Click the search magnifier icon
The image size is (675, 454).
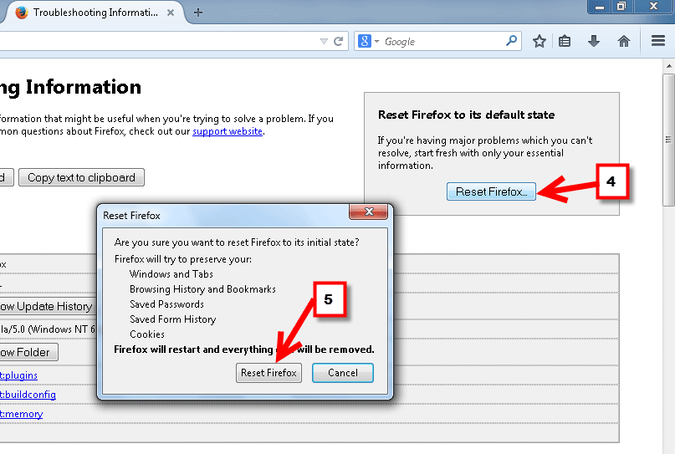(511, 41)
